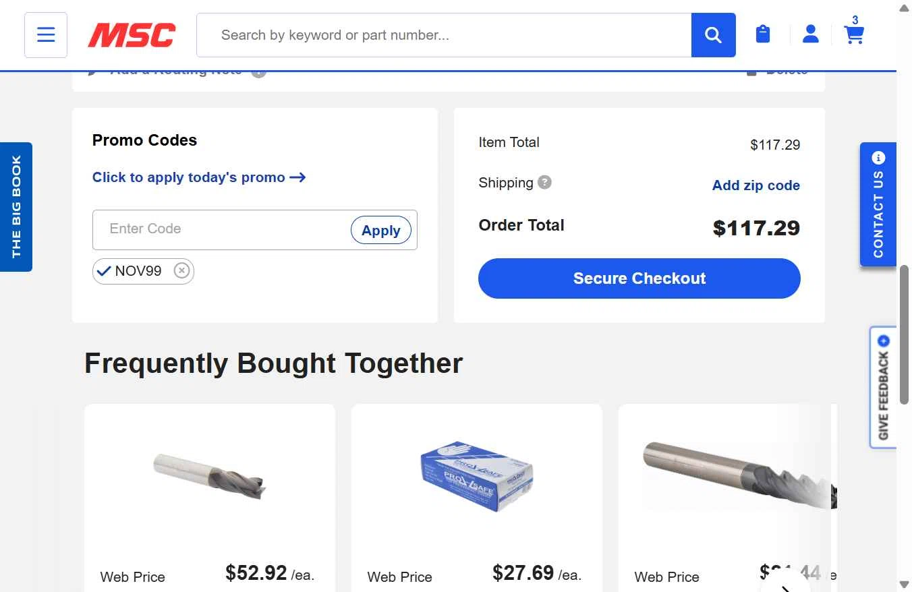912x592 pixels.
Task: Open the blue glove box product image
Action: [476, 476]
